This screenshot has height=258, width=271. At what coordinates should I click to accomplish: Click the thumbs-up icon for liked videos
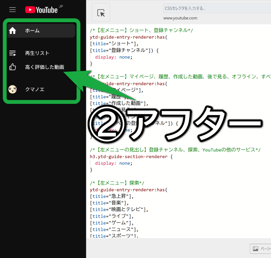click(12, 67)
